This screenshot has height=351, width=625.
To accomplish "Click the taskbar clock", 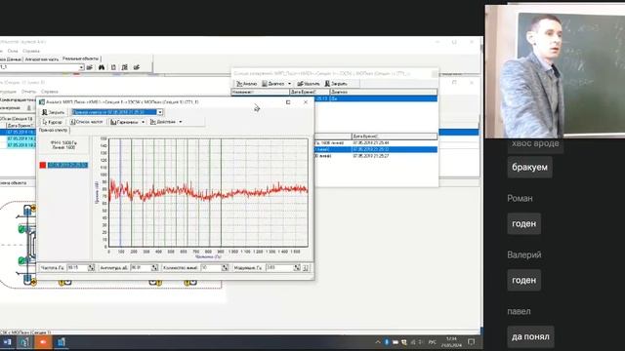I will click(x=451, y=342).
